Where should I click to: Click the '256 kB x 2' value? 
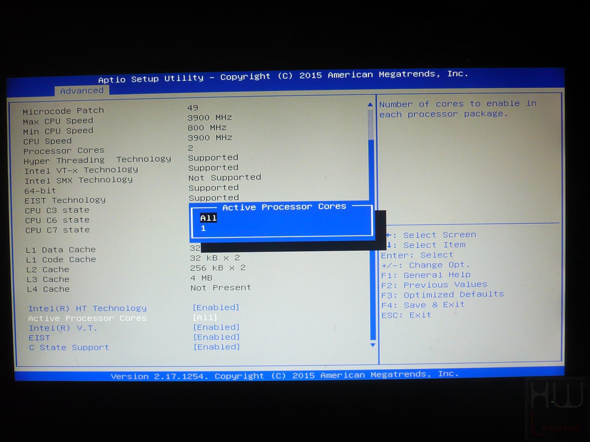click(218, 268)
